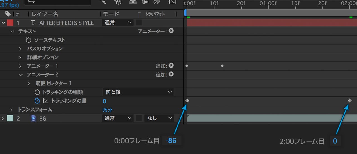The width and height of the screenshot is (357, 154).
Task: Toggle preserve transparency box on AFTER EFFECTS STYLE layer
Action: click(x=139, y=23)
